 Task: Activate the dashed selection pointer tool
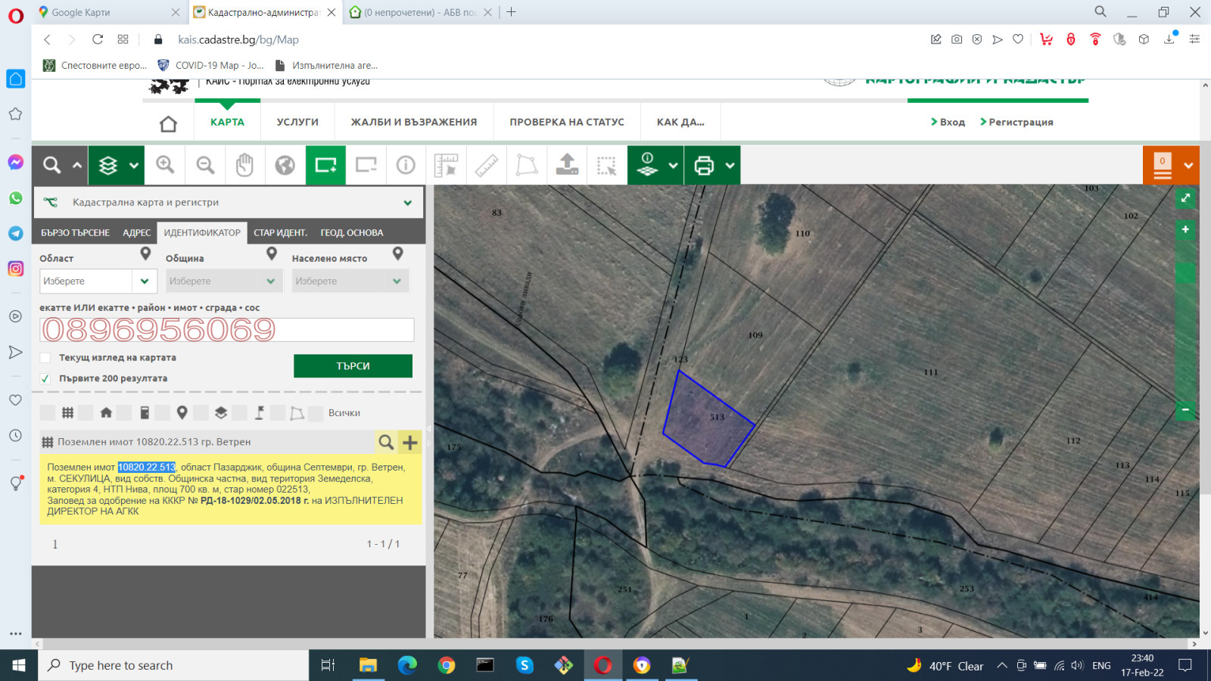(607, 165)
